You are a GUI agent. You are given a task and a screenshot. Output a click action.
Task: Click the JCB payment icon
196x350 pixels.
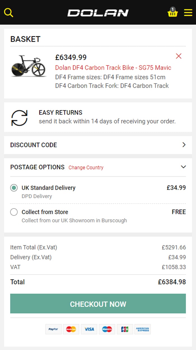click(125, 329)
